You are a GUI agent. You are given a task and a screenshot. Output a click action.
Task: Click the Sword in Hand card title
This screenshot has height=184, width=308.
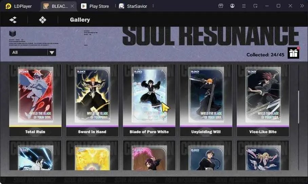tap(92, 132)
